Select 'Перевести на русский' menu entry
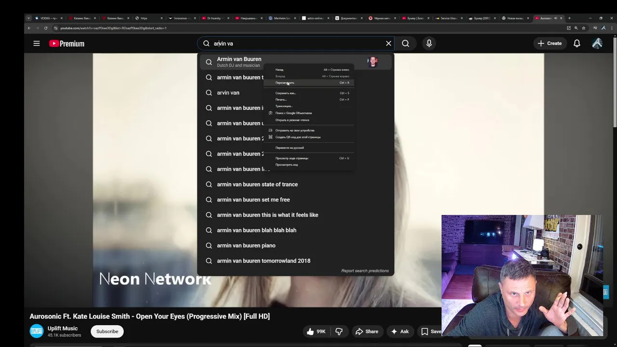The width and height of the screenshot is (617, 347). (x=308, y=147)
